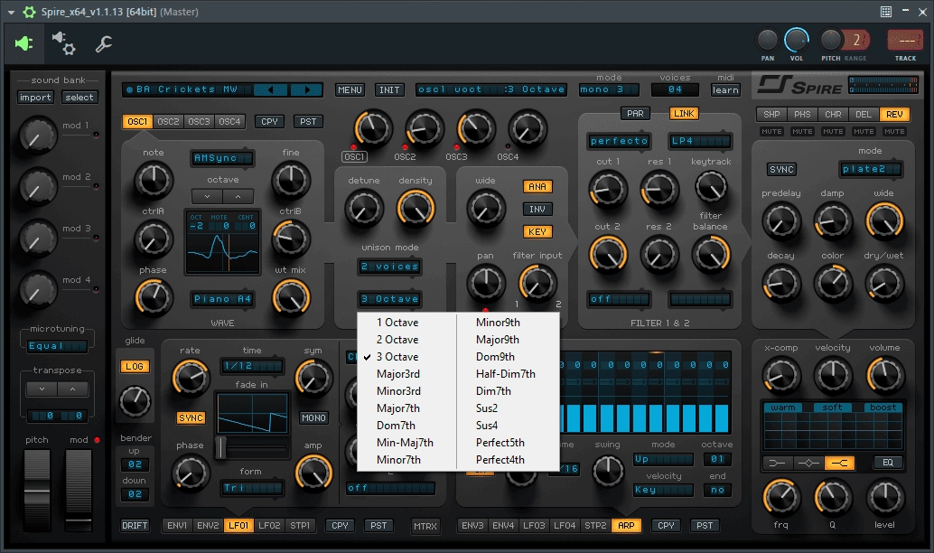934x553 pixels.
Task: Toggle the KEY button
Action: tap(537, 232)
